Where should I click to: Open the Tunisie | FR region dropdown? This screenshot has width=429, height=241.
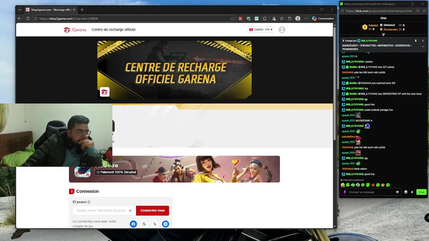pos(261,29)
